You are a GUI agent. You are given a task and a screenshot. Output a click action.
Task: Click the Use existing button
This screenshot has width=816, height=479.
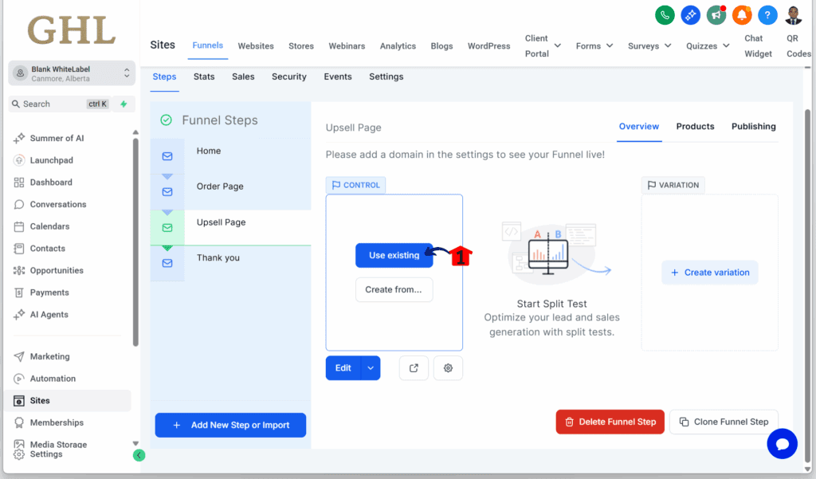point(394,256)
